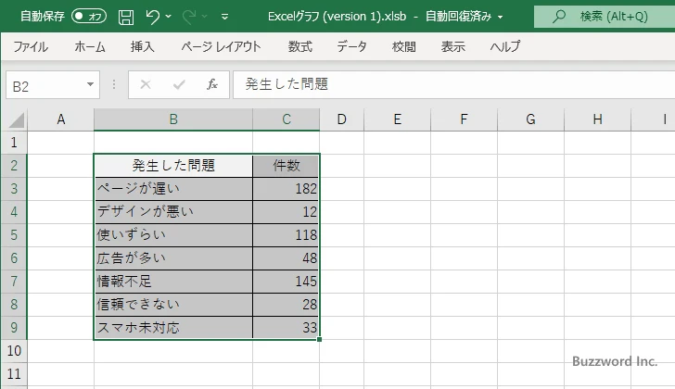Click the Insert Function fx icon
The width and height of the screenshot is (675, 389).
(x=212, y=84)
